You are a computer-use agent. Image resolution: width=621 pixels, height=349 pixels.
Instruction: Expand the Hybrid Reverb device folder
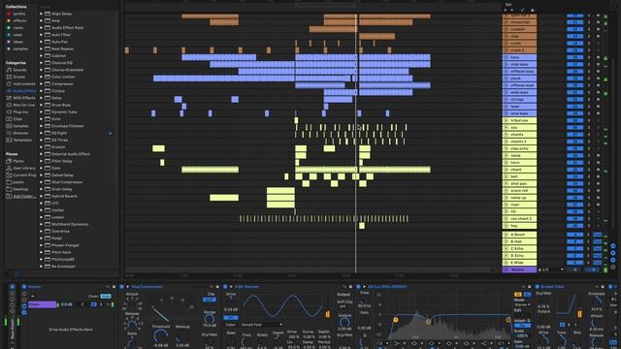click(x=41, y=196)
